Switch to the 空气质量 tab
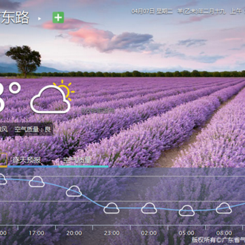 point(77,161)
